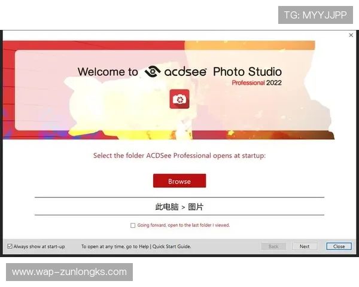
Task: Click the 'Welcome to' heading text
Action: [108, 72]
